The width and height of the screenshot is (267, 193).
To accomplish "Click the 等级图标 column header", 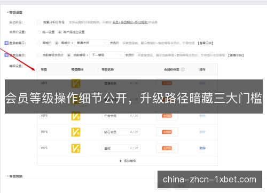I will [77, 69].
